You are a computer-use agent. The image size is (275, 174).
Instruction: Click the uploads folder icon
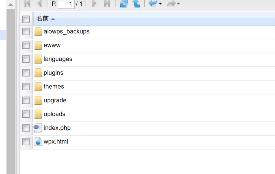coord(38,114)
